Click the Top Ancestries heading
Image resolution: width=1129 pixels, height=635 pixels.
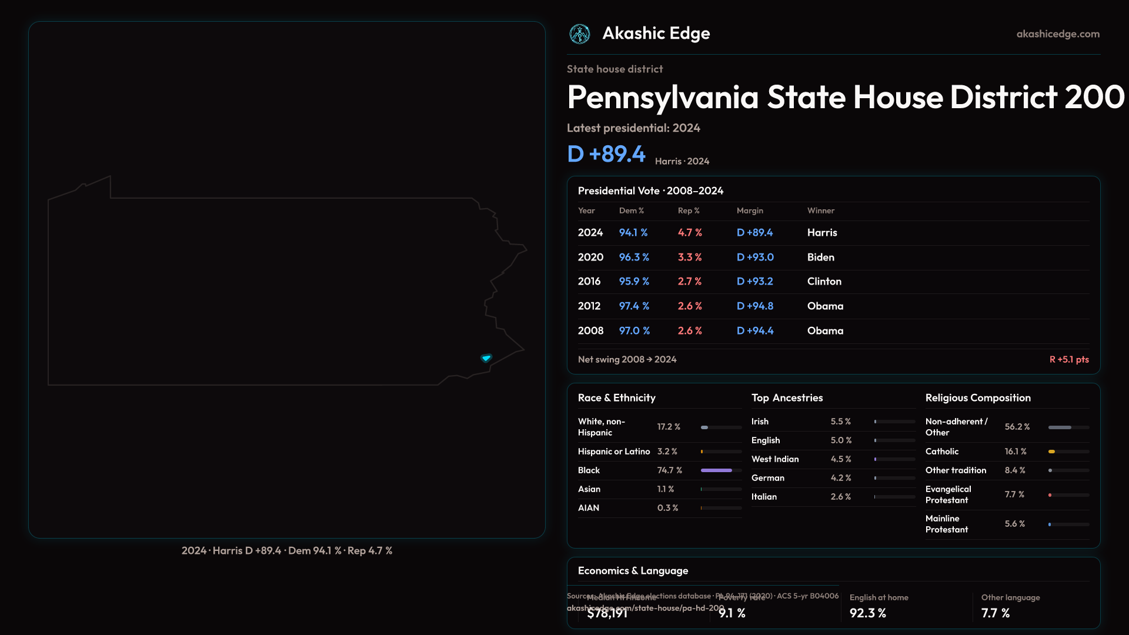pos(787,398)
